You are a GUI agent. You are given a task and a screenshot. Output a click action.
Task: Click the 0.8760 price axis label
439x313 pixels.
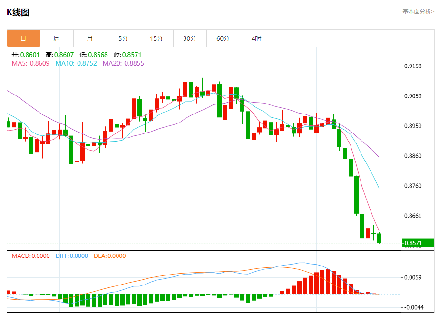413,186
